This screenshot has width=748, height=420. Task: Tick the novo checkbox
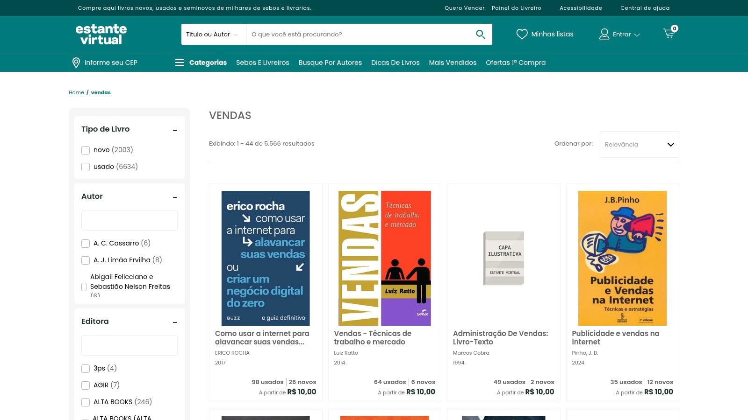point(86,150)
